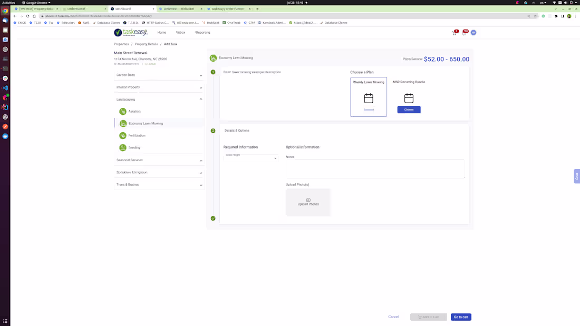Open the OneTrust bookmark
Image resolution: width=580 pixels, height=326 pixels.
[x=231, y=23]
